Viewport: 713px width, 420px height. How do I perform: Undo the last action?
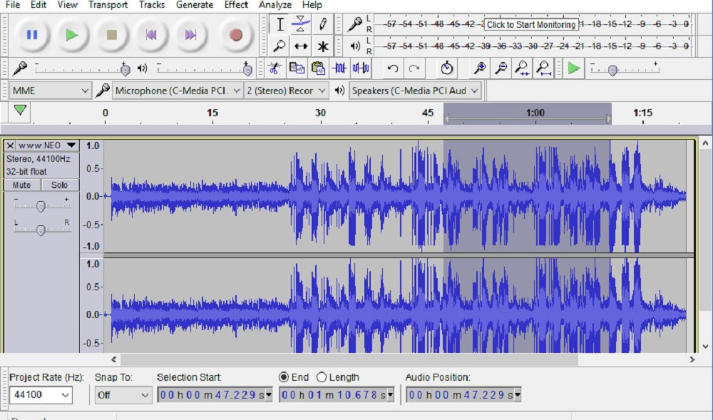(393, 68)
